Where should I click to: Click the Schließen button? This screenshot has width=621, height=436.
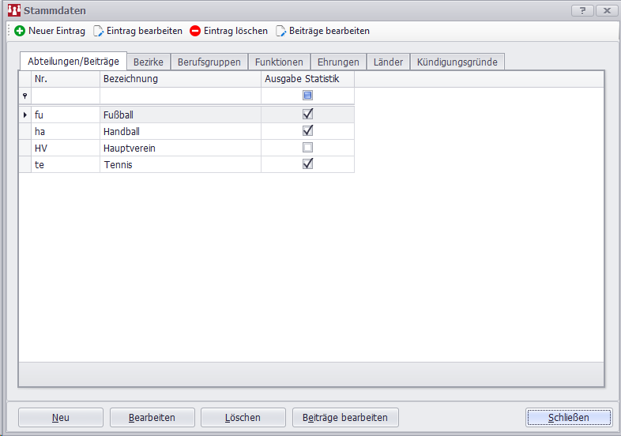click(x=569, y=417)
